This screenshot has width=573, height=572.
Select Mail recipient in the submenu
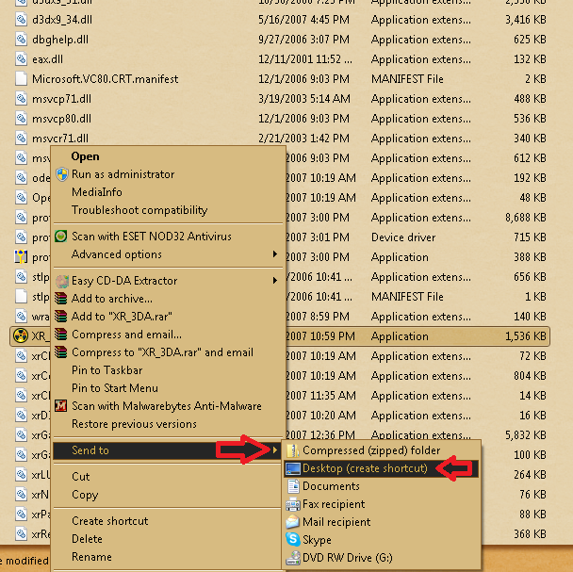point(336,522)
